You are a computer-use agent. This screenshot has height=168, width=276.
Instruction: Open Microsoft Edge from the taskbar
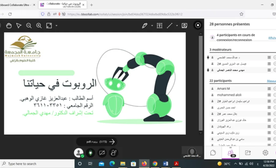[112, 164]
